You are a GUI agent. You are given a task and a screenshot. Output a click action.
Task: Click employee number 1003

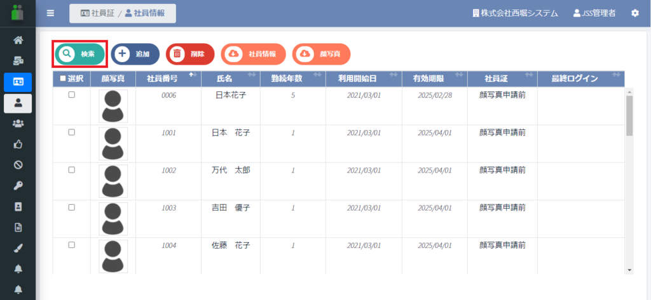(x=168, y=208)
